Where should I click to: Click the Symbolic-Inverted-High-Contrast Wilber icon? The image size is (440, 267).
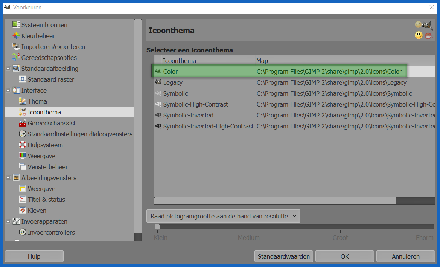pos(158,126)
